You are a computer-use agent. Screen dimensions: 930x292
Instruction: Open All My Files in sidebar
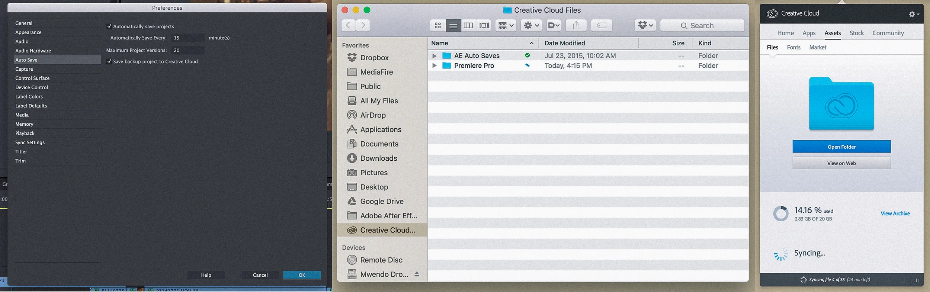[382, 101]
